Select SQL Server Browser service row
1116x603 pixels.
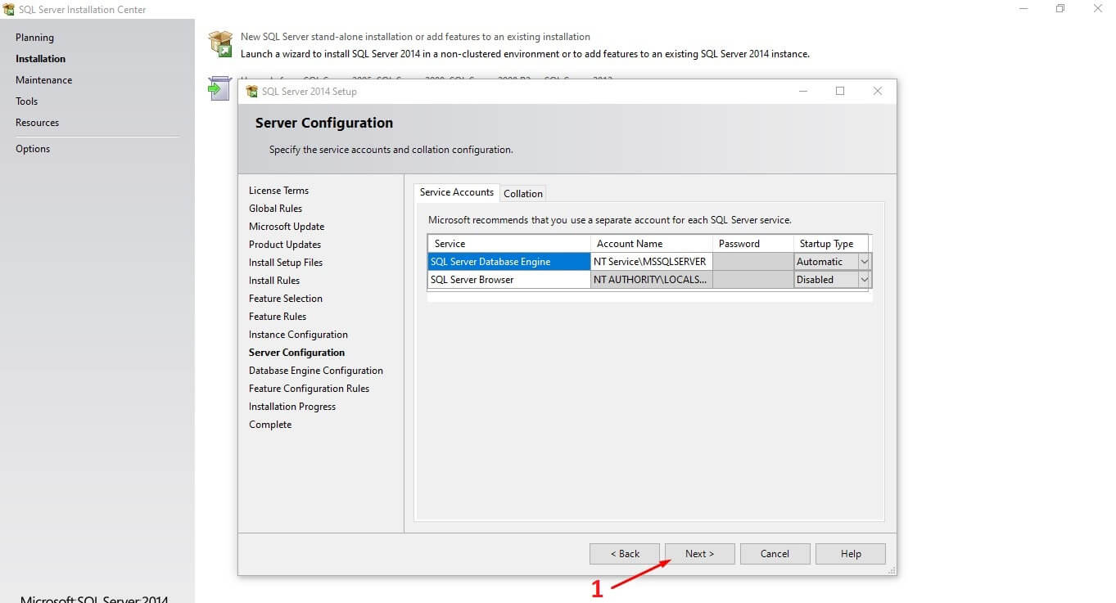[508, 280]
